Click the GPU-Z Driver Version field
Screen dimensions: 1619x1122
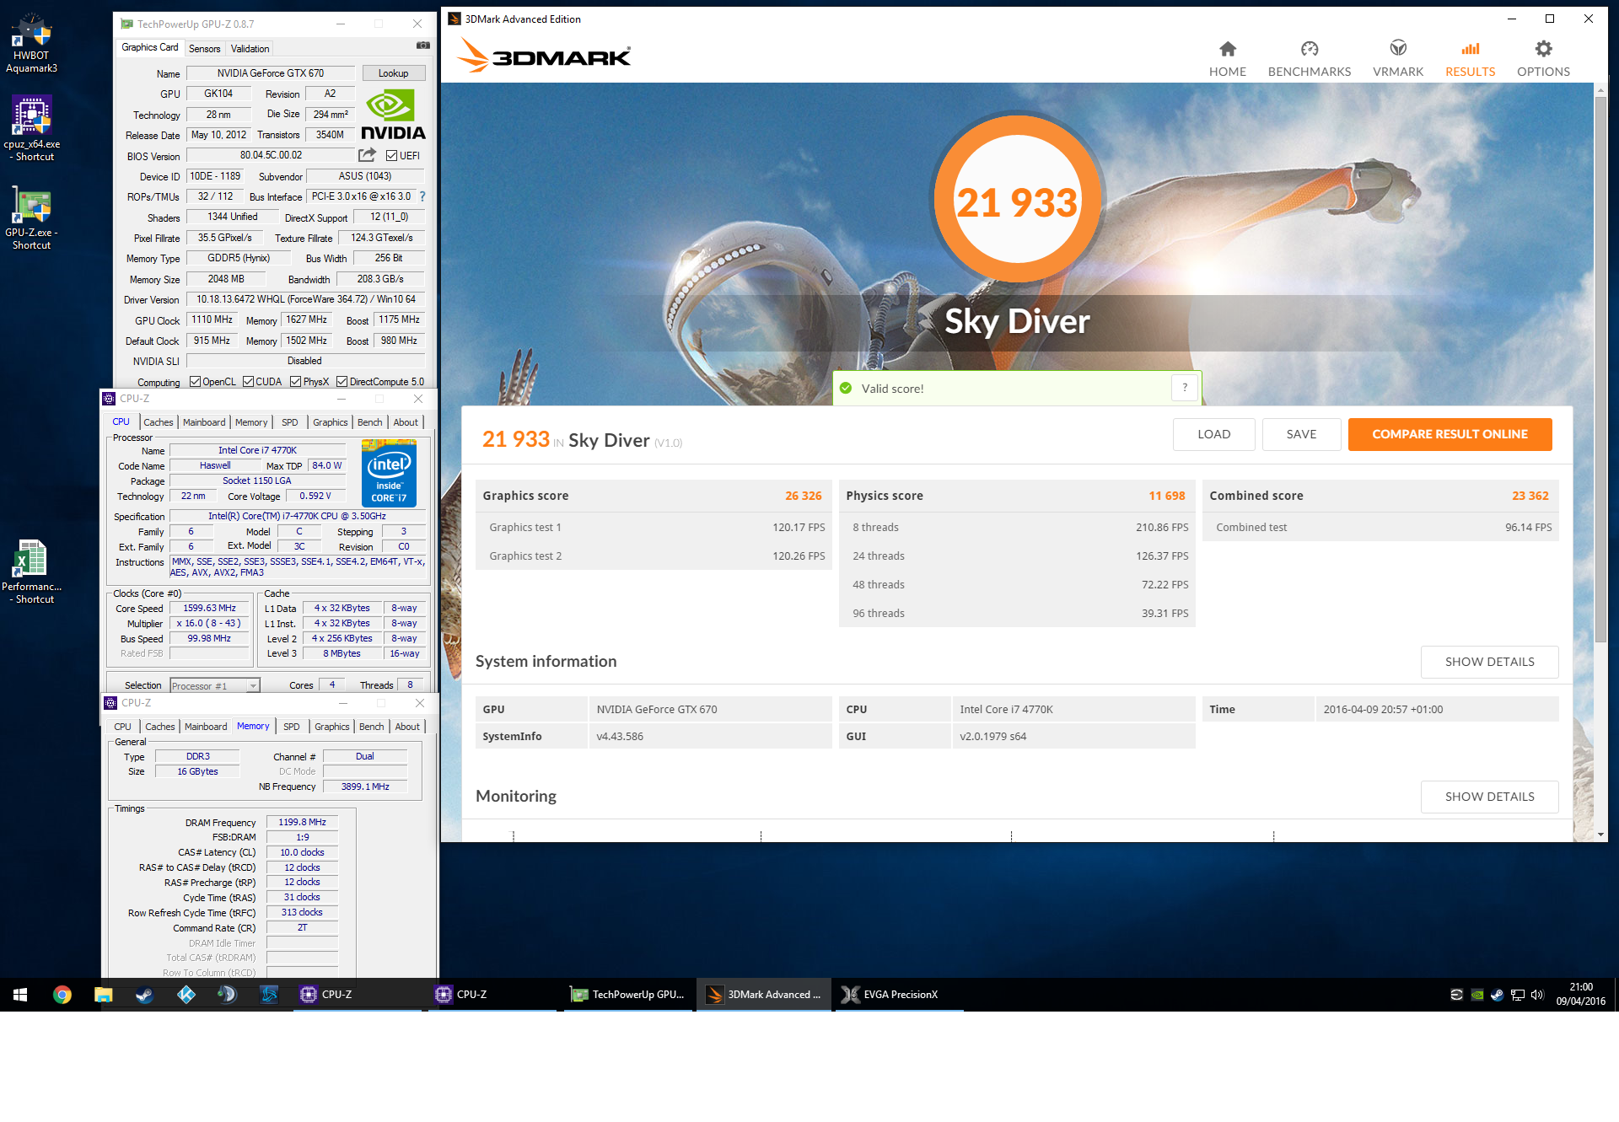[305, 299]
